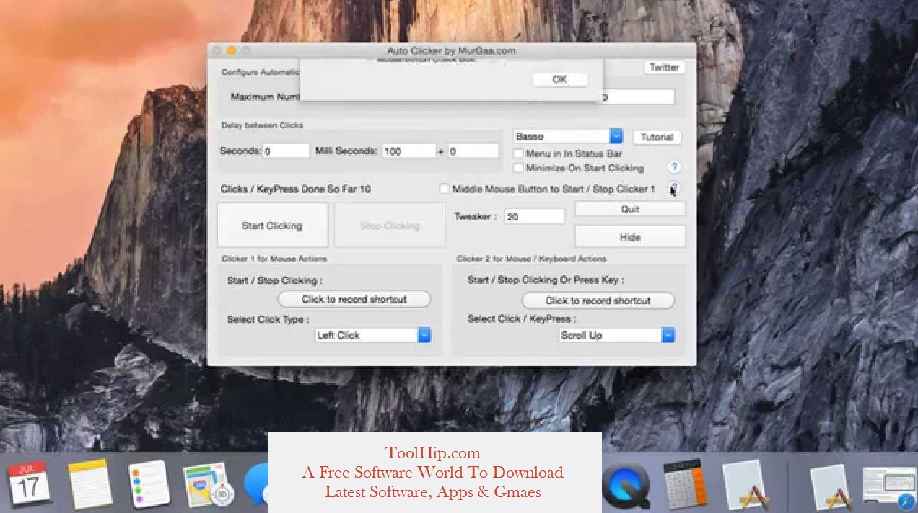918x513 pixels.
Task: Click the extra delay field after the plus sign
Action: pyautogui.click(x=473, y=151)
